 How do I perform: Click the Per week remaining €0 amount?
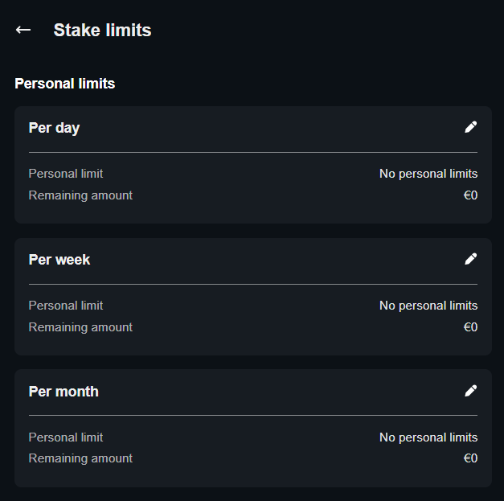tap(470, 327)
